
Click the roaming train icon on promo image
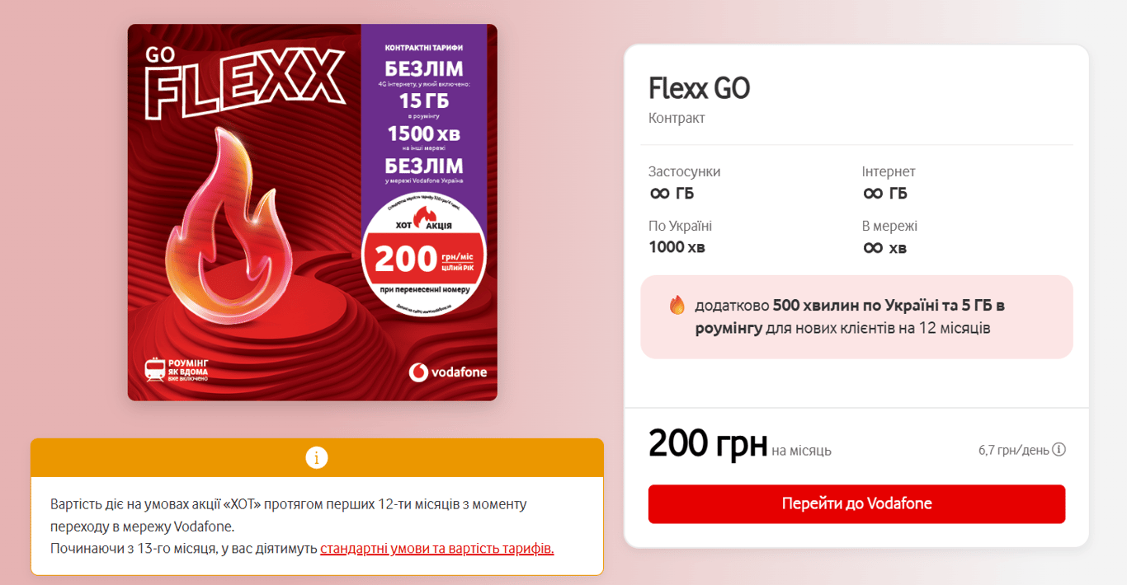click(153, 370)
